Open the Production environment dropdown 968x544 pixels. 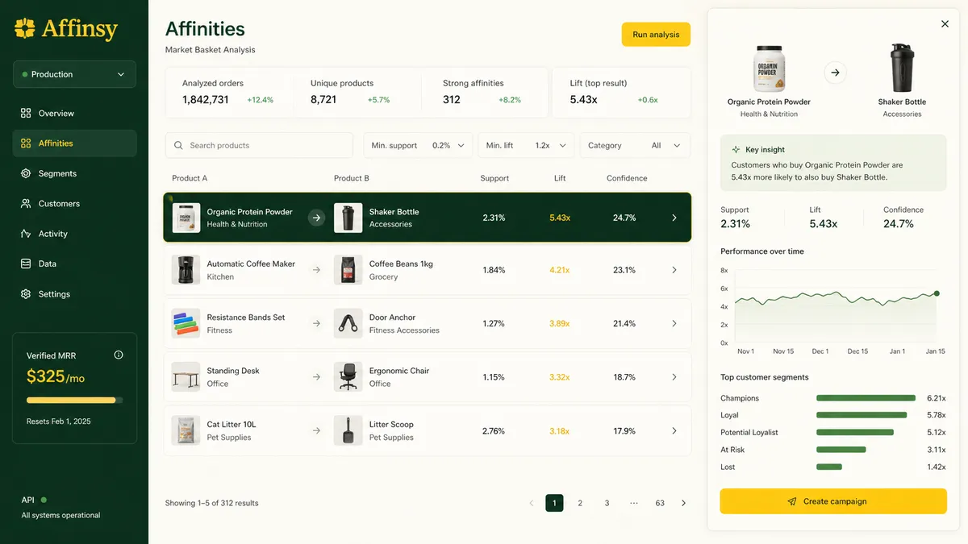(x=74, y=74)
